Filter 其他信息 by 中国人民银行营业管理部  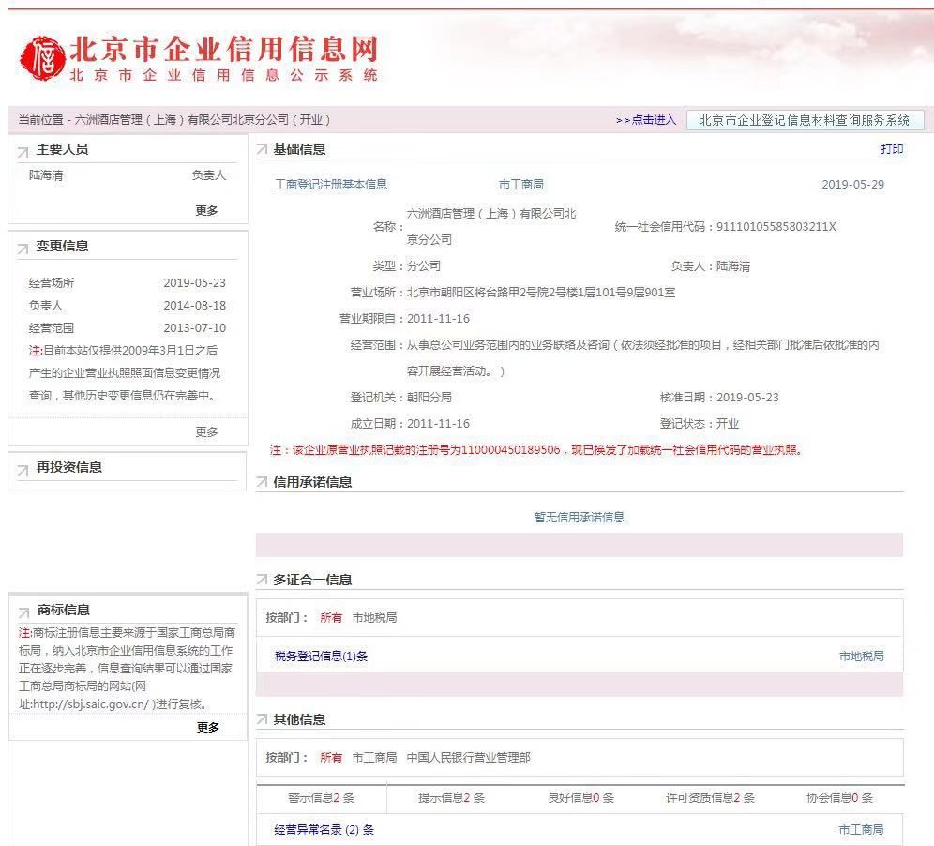tap(468, 757)
